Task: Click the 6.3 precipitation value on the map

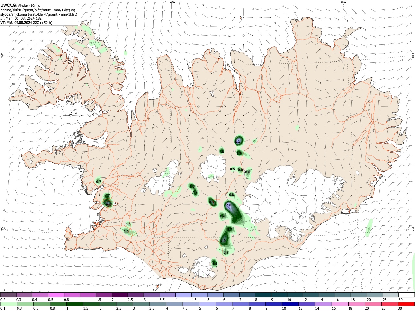Action: tap(237, 142)
